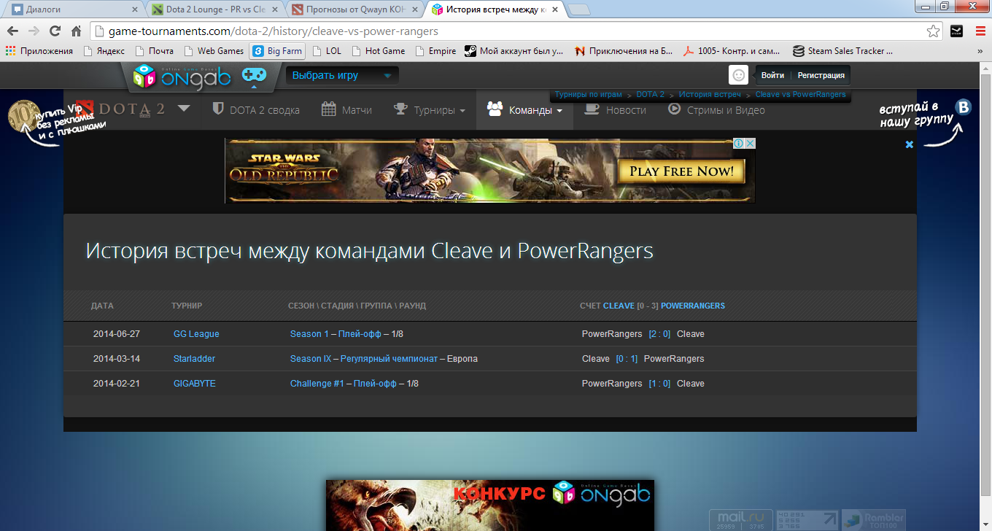Viewport: 992px width, 531px height.
Task: Expand the 'Турниры' navigation dropdown
Action: (x=429, y=110)
